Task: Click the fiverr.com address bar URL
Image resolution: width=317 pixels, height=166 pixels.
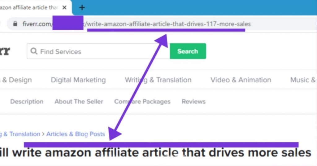Action: coord(137,24)
